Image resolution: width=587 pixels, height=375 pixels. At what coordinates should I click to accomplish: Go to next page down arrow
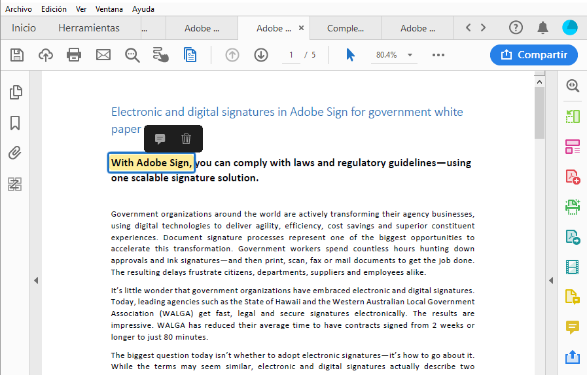(x=261, y=55)
